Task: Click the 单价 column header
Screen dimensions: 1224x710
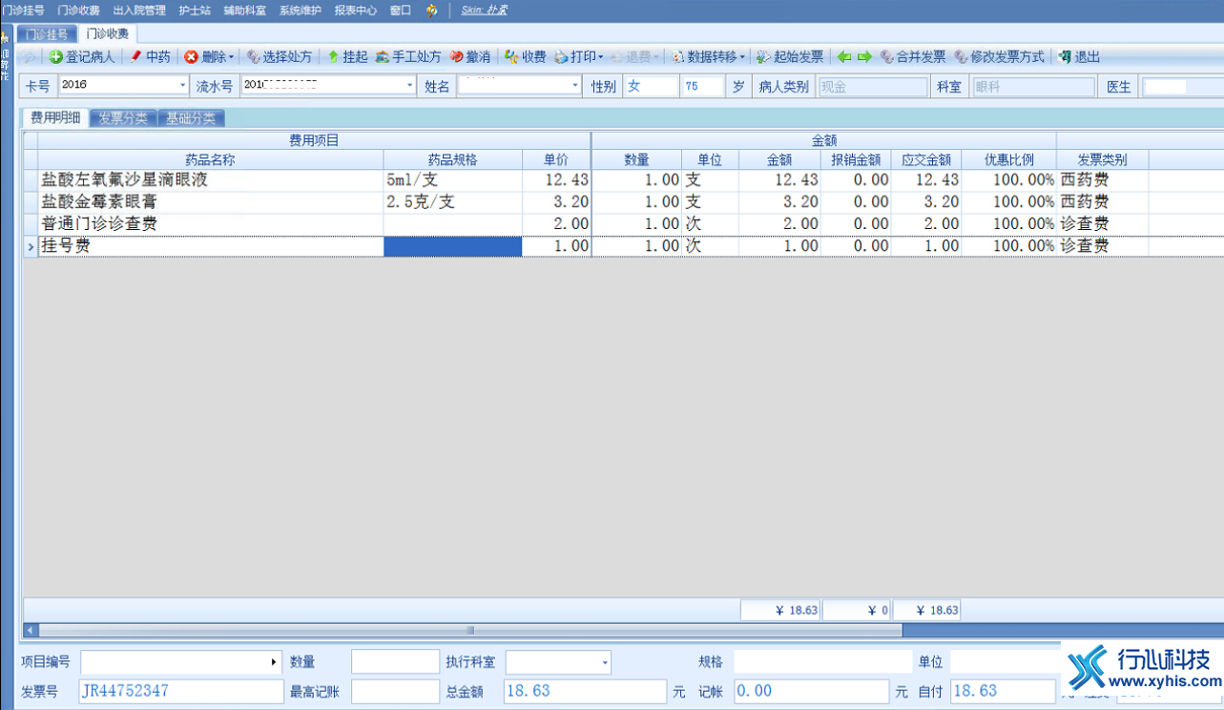Action: pyautogui.click(x=556, y=159)
